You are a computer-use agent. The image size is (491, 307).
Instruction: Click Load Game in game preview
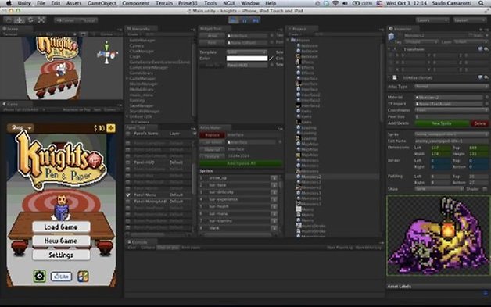[x=61, y=227]
